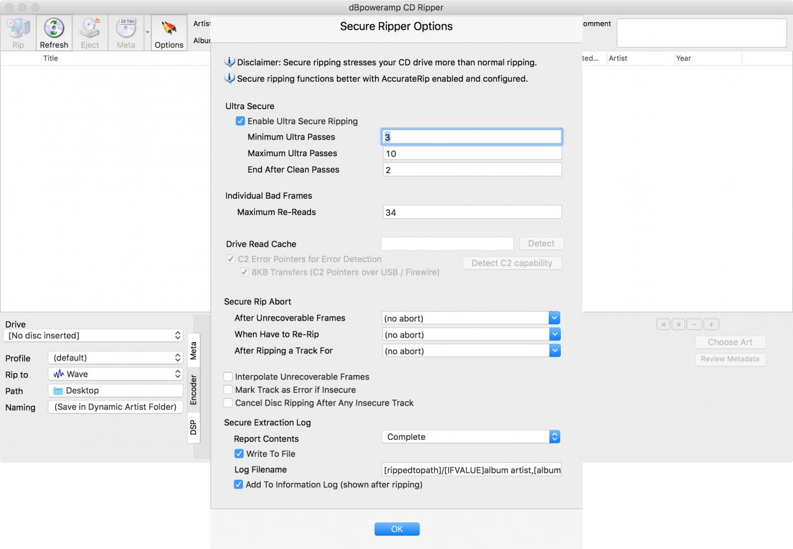Click the Meta toolbar icon
This screenshot has height=549, width=793.
126,33
